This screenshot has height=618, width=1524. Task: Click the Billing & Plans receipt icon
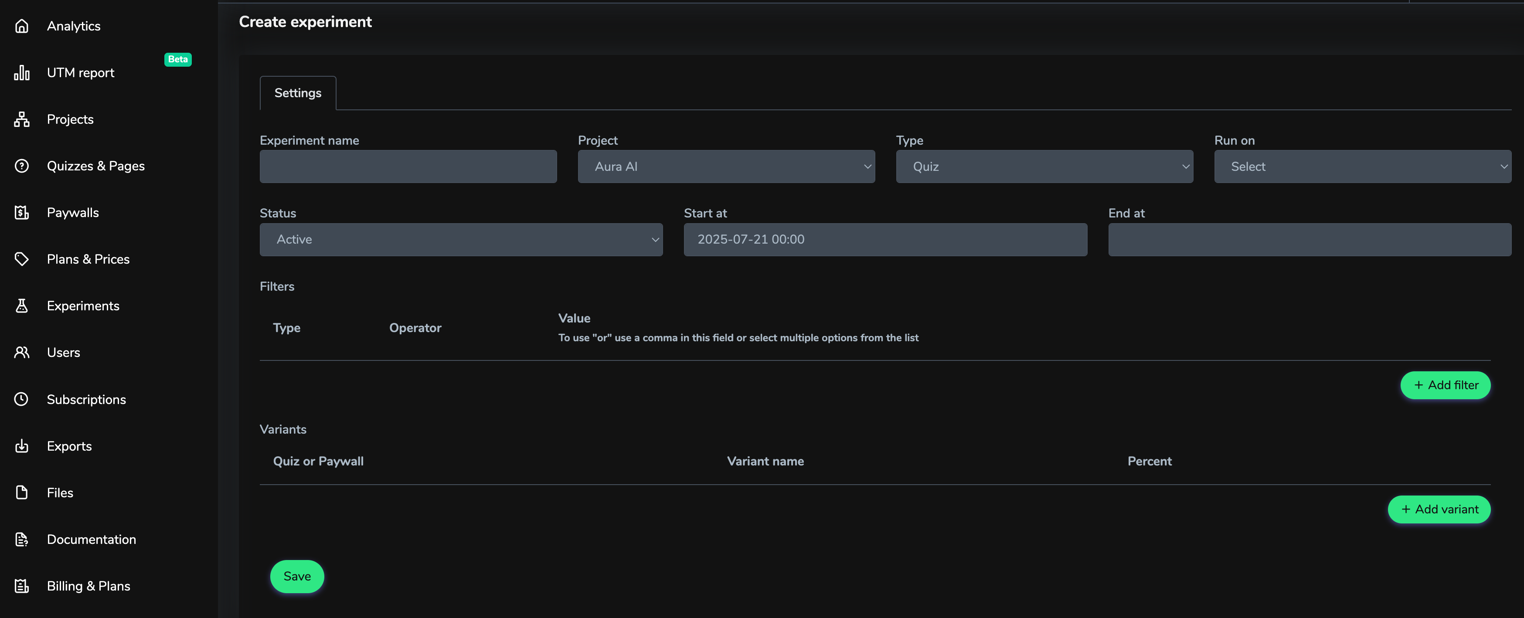pyautogui.click(x=22, y=586)
